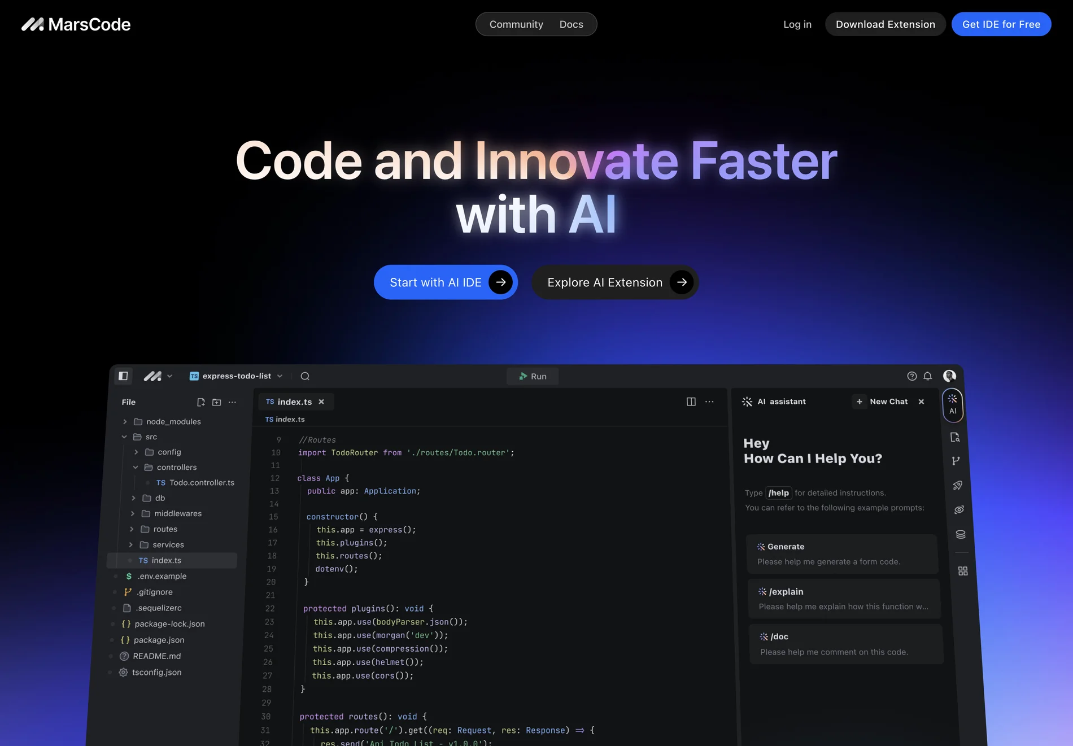Open the Docs page
This screenshot has height=746, width=1073.
click(571, 24)
